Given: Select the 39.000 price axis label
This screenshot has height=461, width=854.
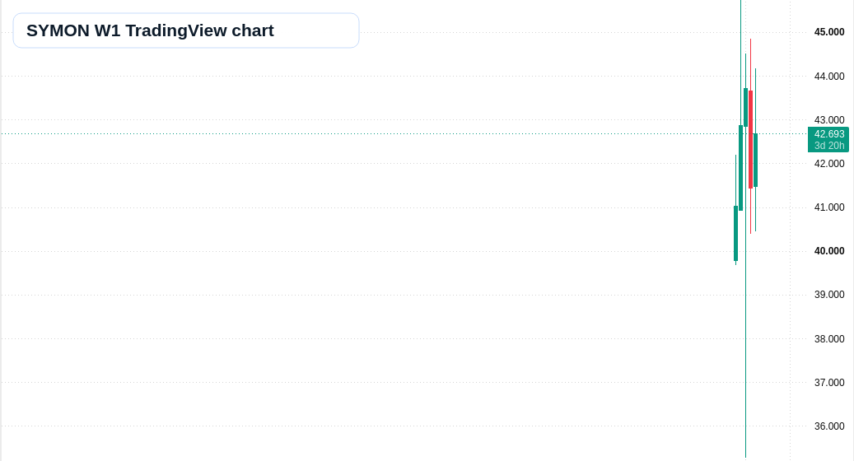Looking at the screenshot, I should coord(829,295).
